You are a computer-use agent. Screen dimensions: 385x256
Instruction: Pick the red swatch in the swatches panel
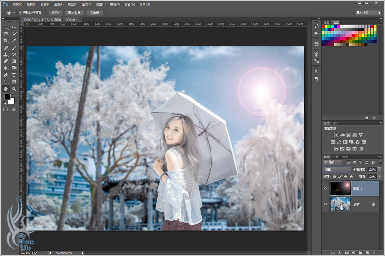click(323, 26)
